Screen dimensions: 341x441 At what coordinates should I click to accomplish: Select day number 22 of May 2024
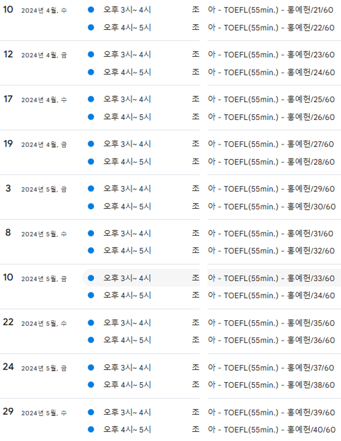coord(8,322)
